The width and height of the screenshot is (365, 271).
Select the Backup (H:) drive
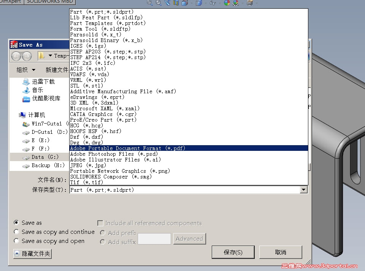pyautogui.click(x=43, y=165)
